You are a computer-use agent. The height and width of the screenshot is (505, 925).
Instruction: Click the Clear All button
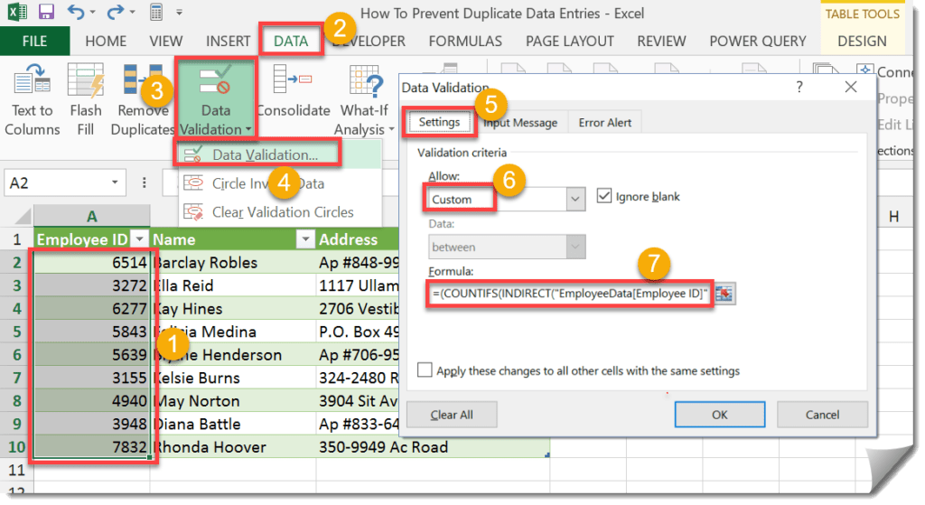(452, 415)
